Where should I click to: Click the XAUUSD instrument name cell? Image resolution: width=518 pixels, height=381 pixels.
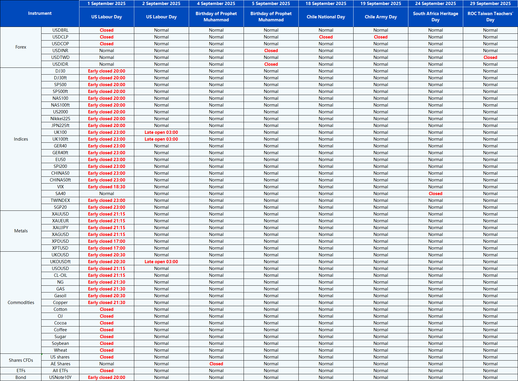pos(60,214)
